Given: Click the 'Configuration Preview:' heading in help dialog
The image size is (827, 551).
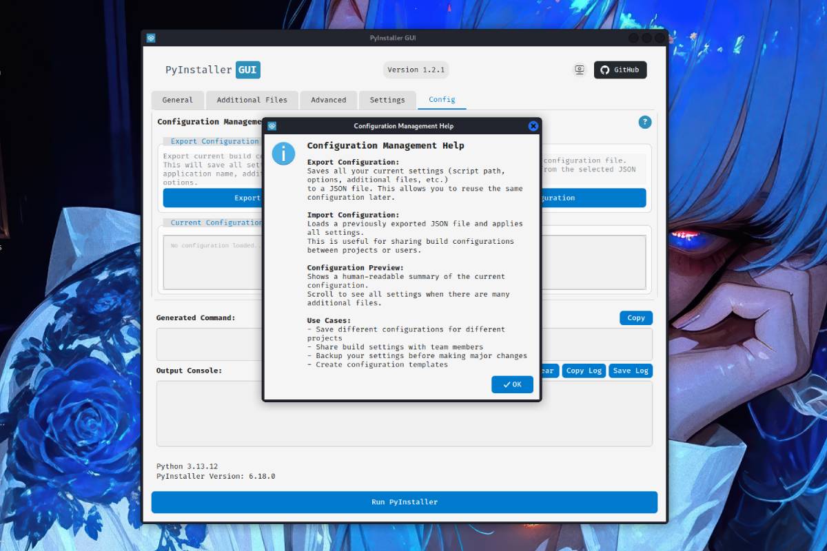Looking at the screenshot, I should pyautogui.click(x=356, y=267).
